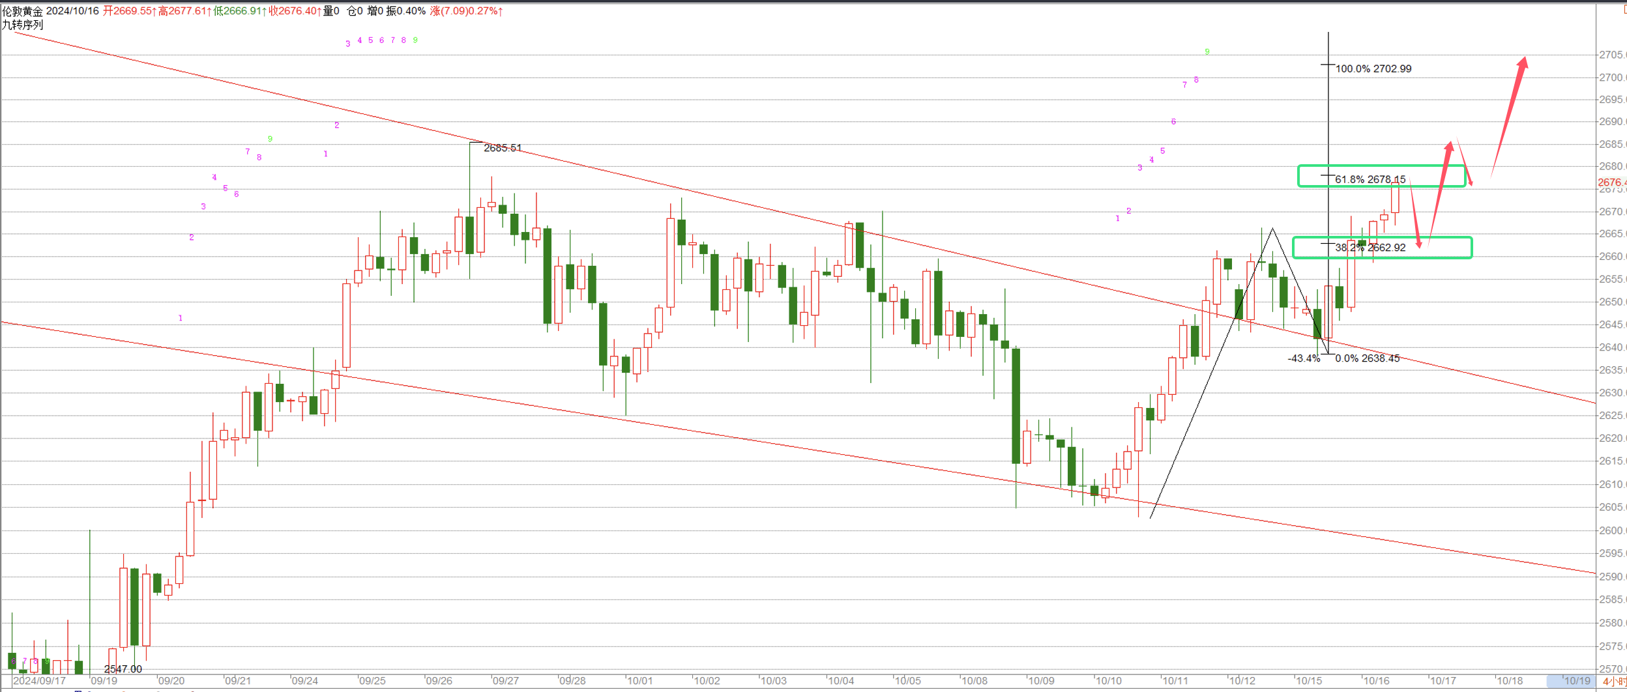The width and height of the screenshot is (1627, 692).
Task: Click the 10/16 date on time axis
Action: pyautogui.click(x=1376, y=681)
